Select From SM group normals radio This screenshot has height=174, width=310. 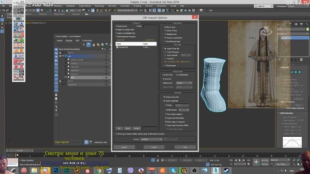[x=166, y=52]
